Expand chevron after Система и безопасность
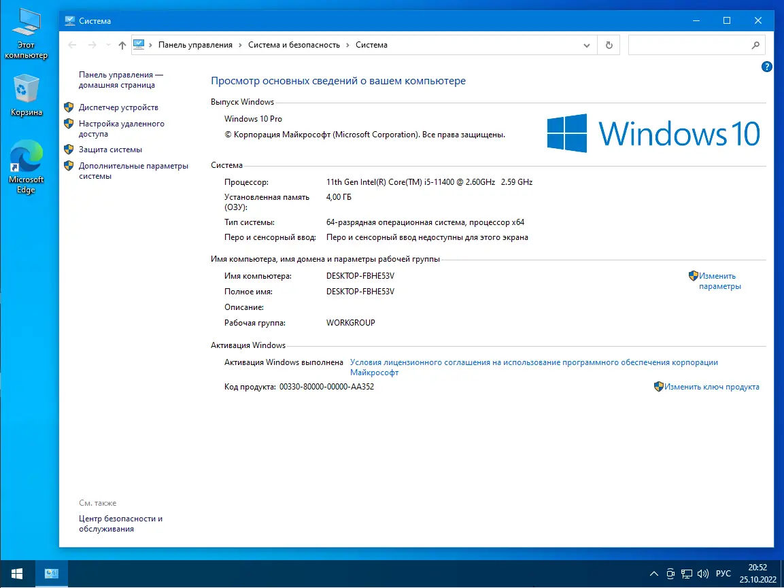784x588 pixels. [x=347, y=45]
